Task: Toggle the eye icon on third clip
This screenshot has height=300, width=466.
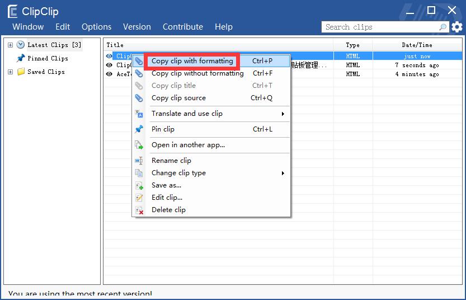Action: (x=109, y=74)
